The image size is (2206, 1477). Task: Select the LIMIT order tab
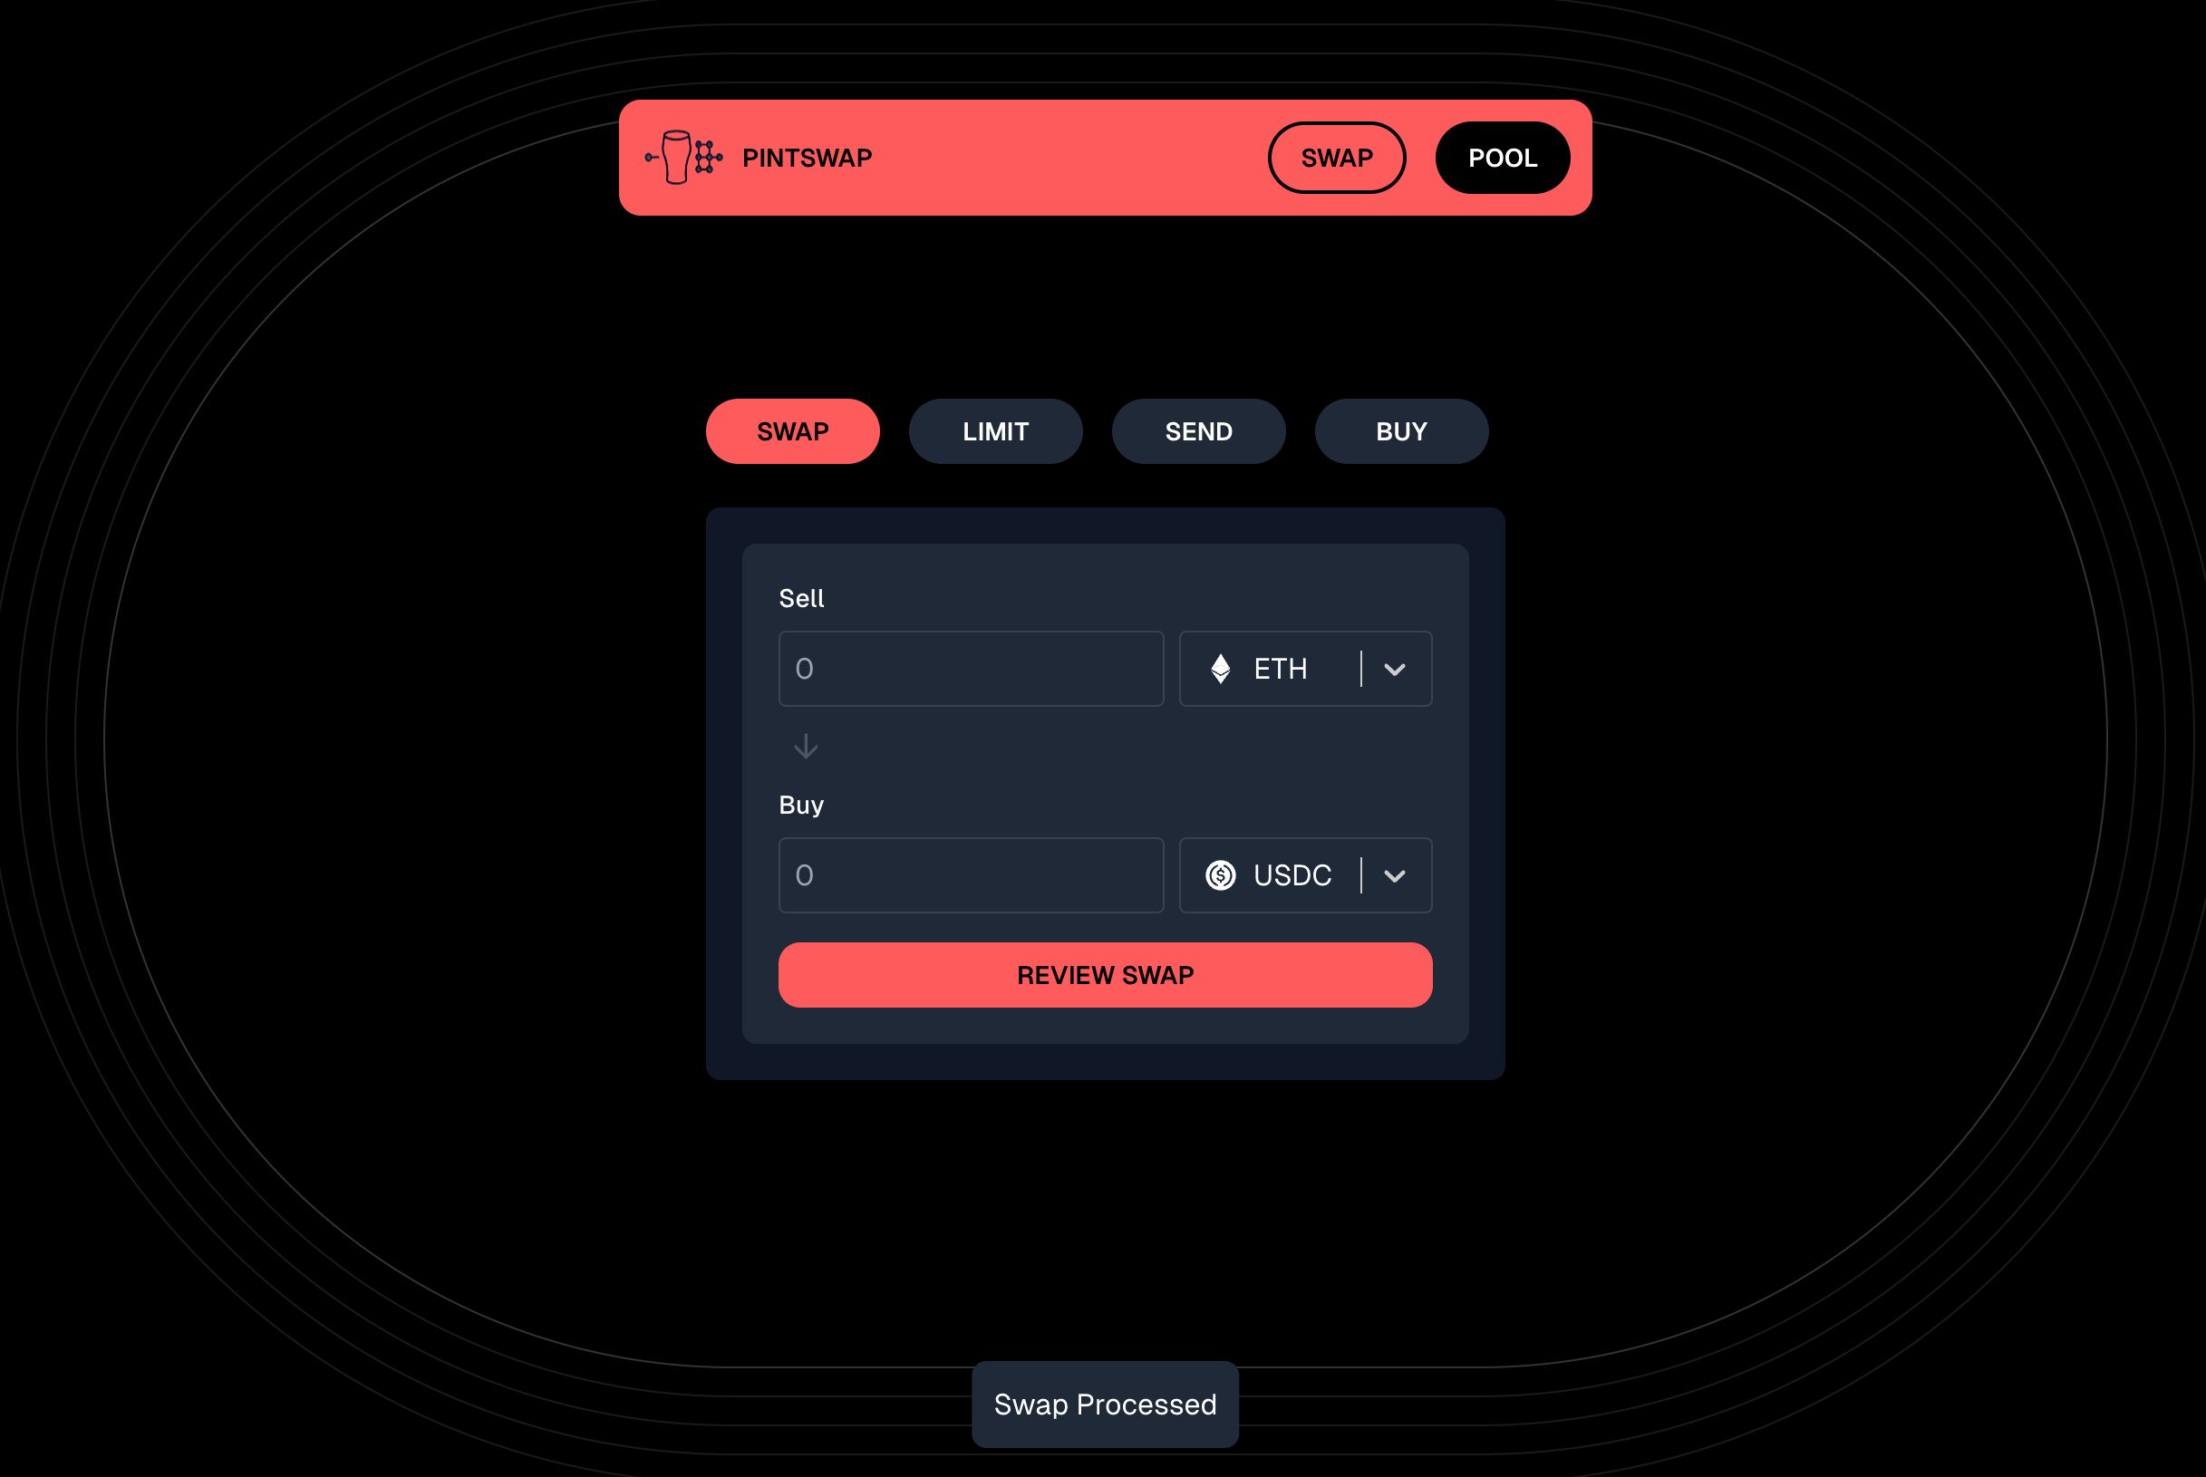[x=996, y=430]
